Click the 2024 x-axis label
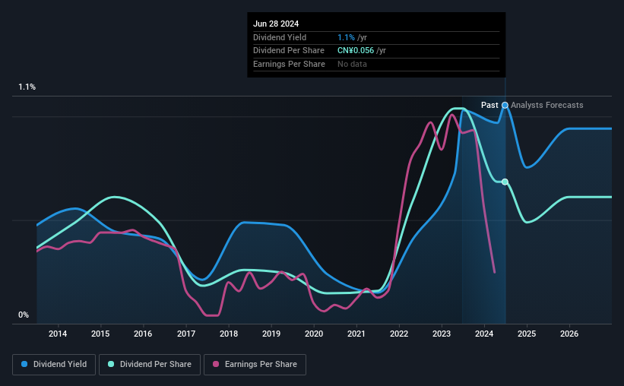Screen dimensions: 624x386 (x=484, y=334)
